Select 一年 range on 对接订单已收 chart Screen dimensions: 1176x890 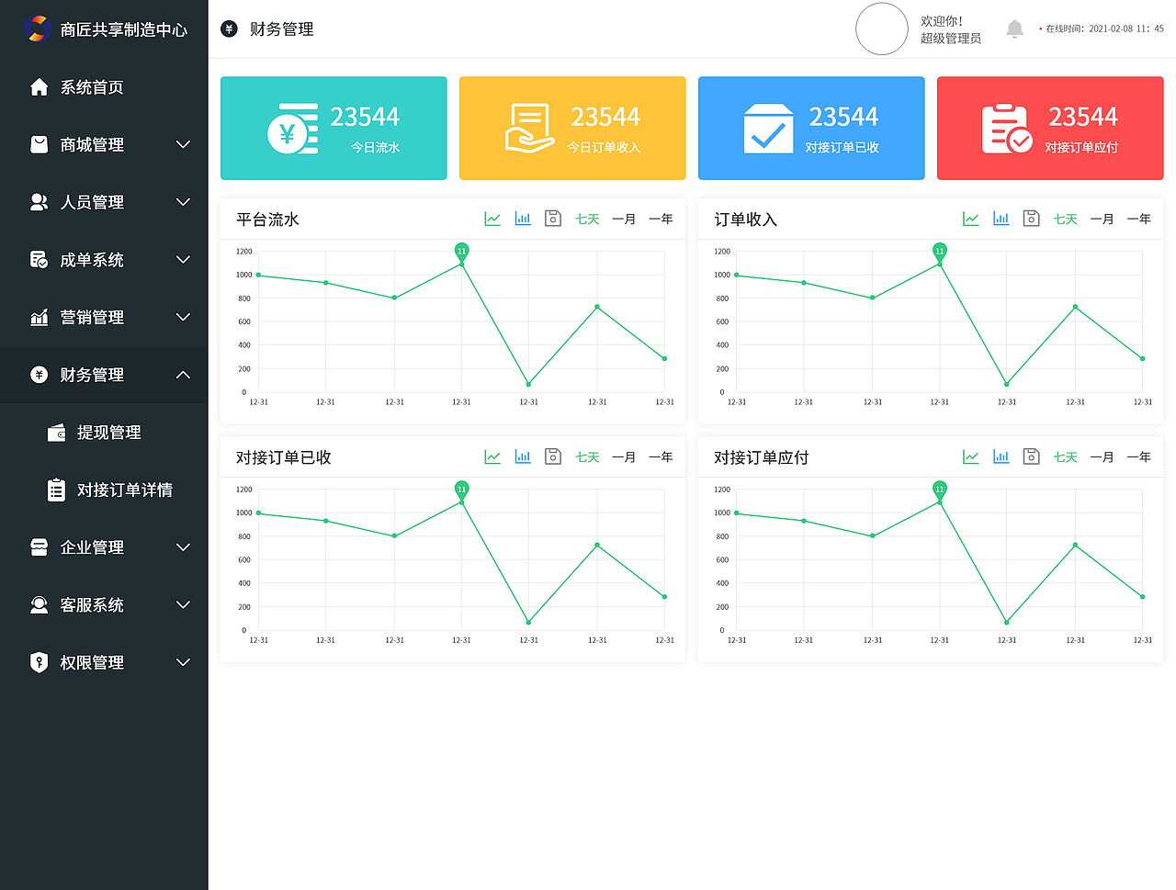coord(661,456)
